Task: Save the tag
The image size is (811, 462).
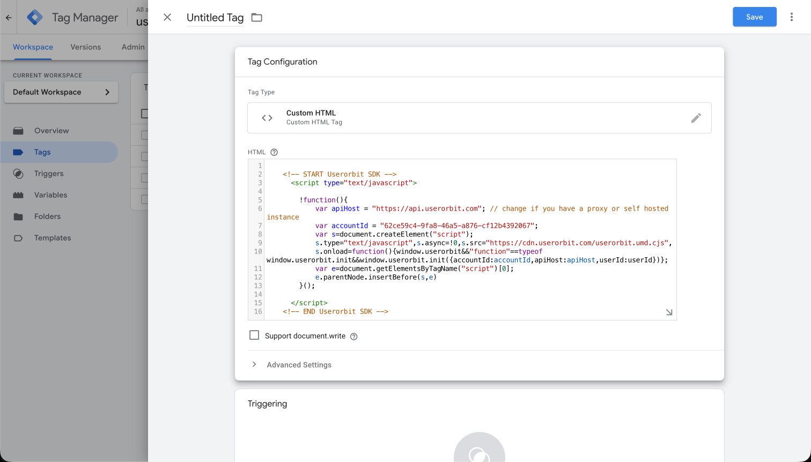Action: click(755, 17)
